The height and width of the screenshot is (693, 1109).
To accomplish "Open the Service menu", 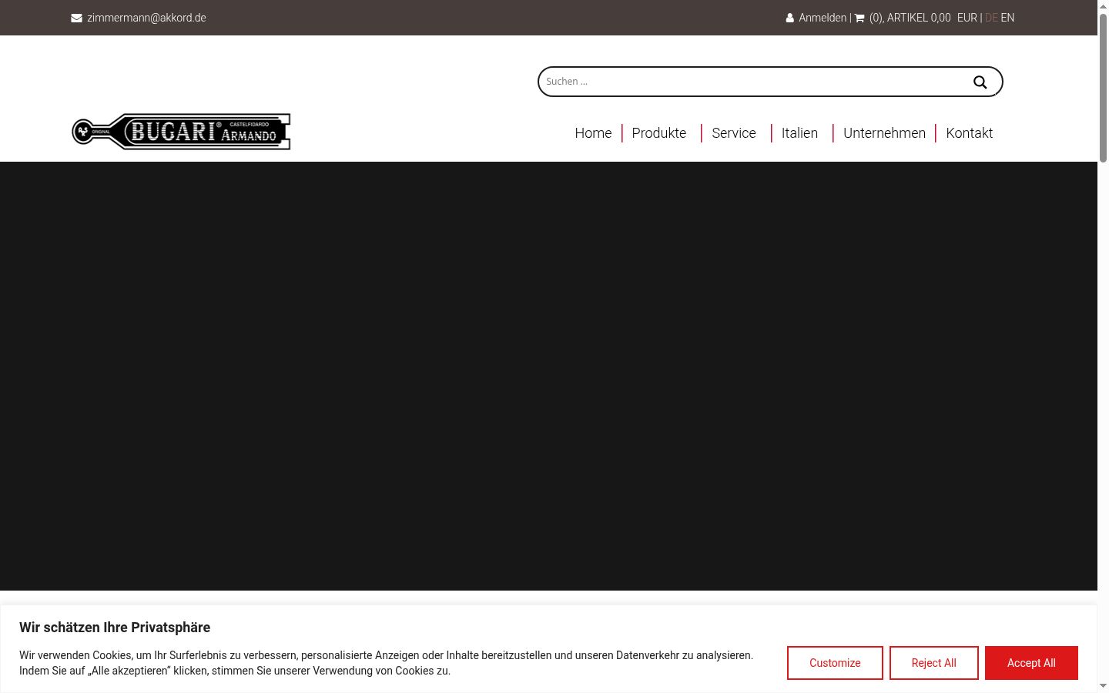I will click(x=734, y=133).
